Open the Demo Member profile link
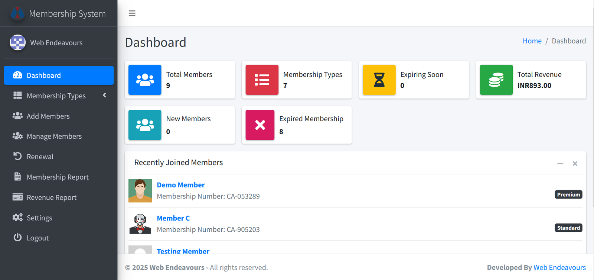 point(180,185)
